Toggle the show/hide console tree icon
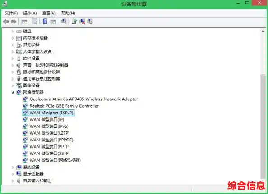Viewport: 268px width, 194px height. 24,22
